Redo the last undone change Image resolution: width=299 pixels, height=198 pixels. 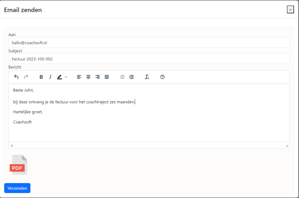[x=26, y=77]
